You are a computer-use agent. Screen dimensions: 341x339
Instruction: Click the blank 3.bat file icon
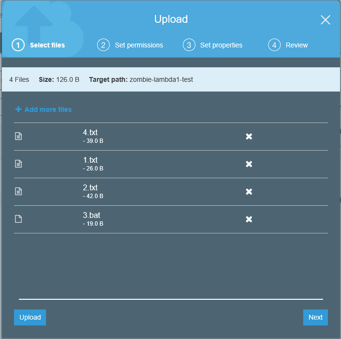(18, 219)
